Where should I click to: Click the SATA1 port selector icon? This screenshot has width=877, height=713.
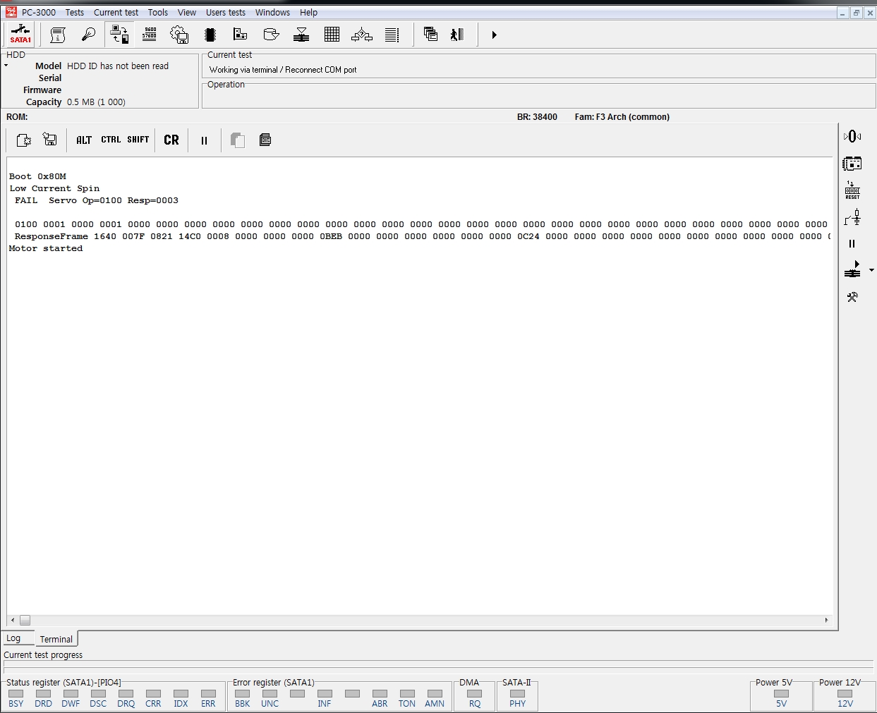(20, 35)
